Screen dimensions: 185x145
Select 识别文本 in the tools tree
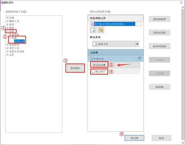point(19,41)
